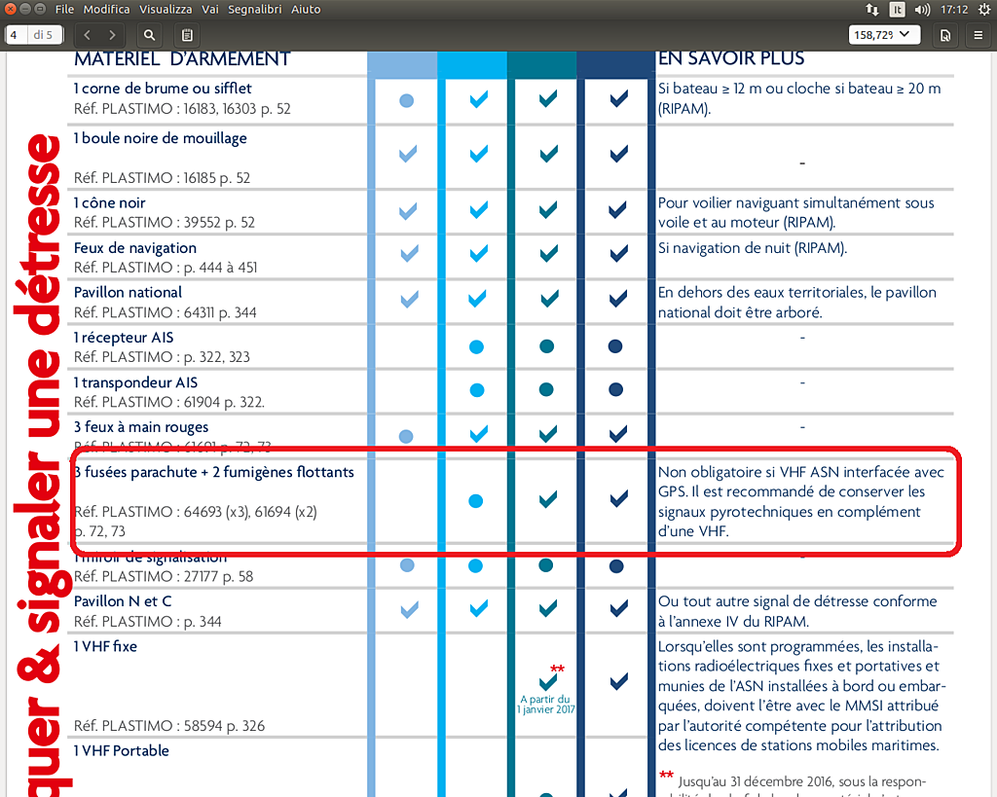Click the row title 'Pavillon national'
997x797 pixels.
(x=128, y=292)
